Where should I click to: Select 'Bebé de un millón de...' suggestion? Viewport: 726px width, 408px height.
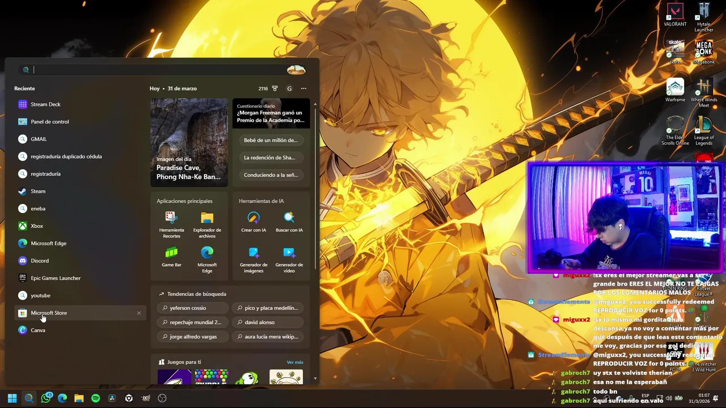[271, 140]
